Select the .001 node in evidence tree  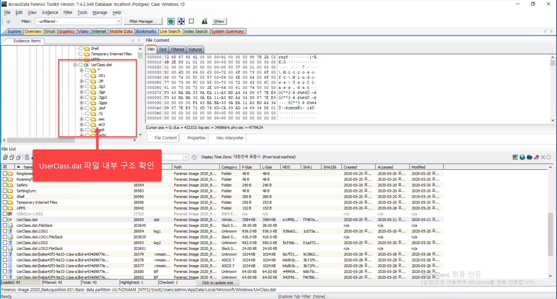click(x=102, y=76)
